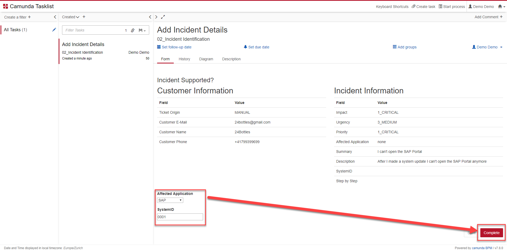507x251 pixels.
Task: Collapse the filters panel chevron
Action: [55, 17]
